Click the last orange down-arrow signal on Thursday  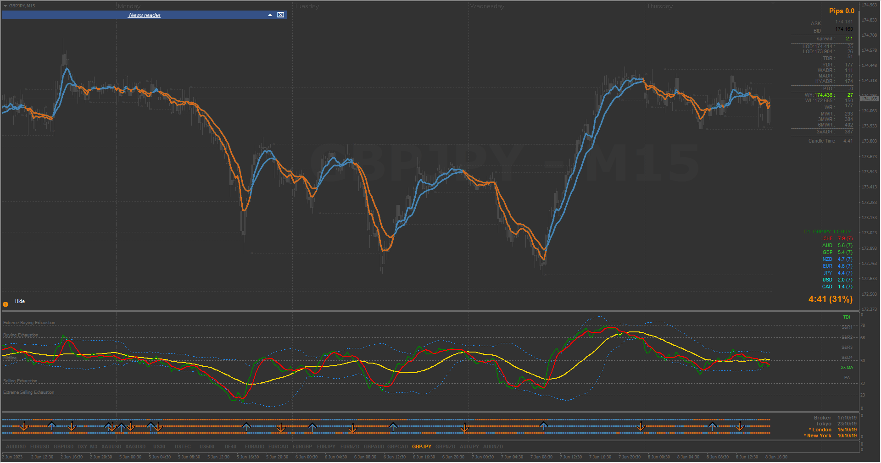point(740,427)
